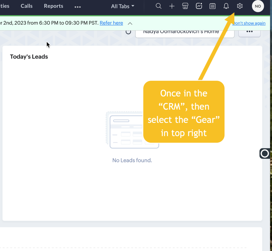Open the calendar icon in top bar
The height and width of the screenshot is (251, 272).
pyautogui.click(x=213, y=6)
